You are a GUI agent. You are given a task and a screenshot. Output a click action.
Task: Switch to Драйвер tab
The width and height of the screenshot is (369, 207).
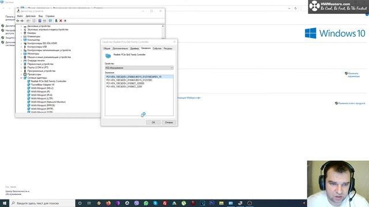pyautogui.click(x=134, y=48)
